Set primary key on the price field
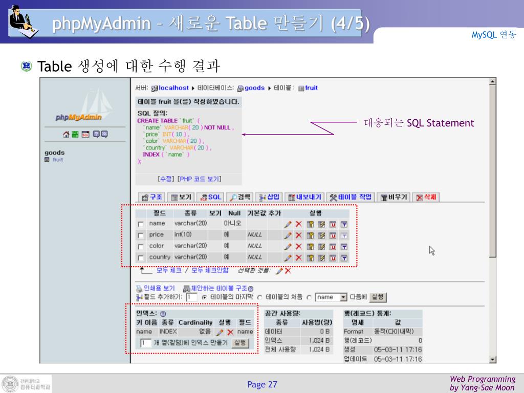Viewport: 524px width, 393px height. [x=310, y=235]
